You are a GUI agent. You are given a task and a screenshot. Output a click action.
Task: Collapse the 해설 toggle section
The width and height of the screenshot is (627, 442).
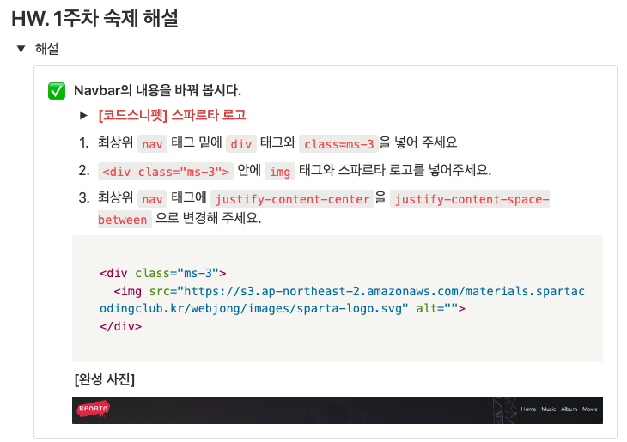(x=21, y=49)
